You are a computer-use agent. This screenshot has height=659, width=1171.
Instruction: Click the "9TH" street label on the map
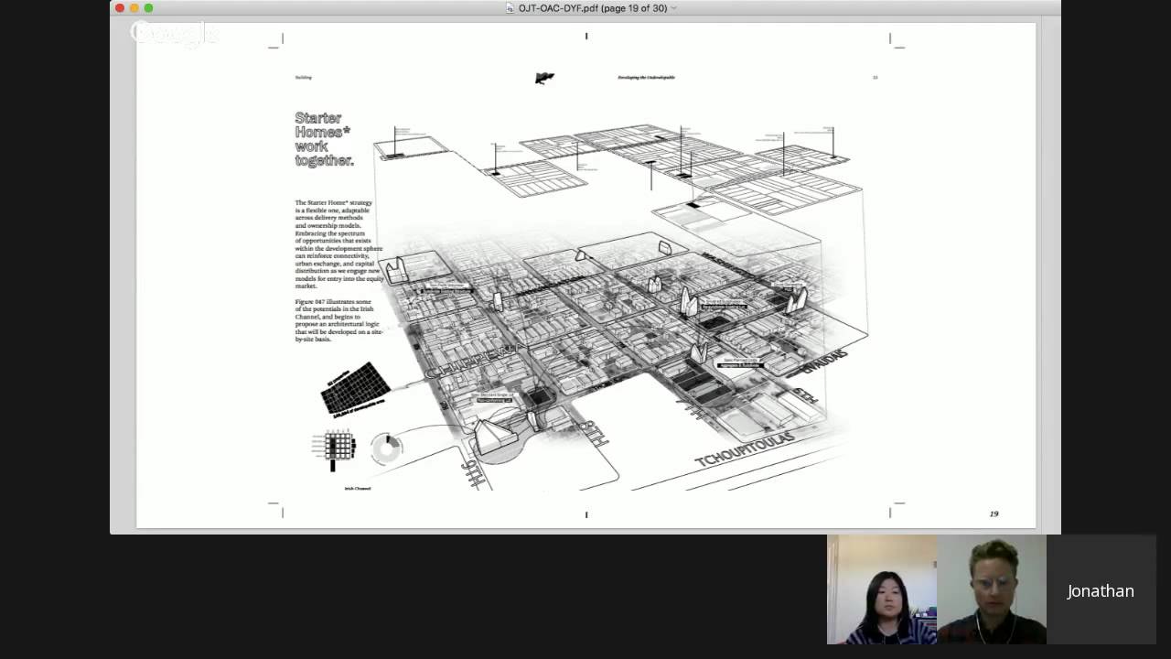[472, 474]
